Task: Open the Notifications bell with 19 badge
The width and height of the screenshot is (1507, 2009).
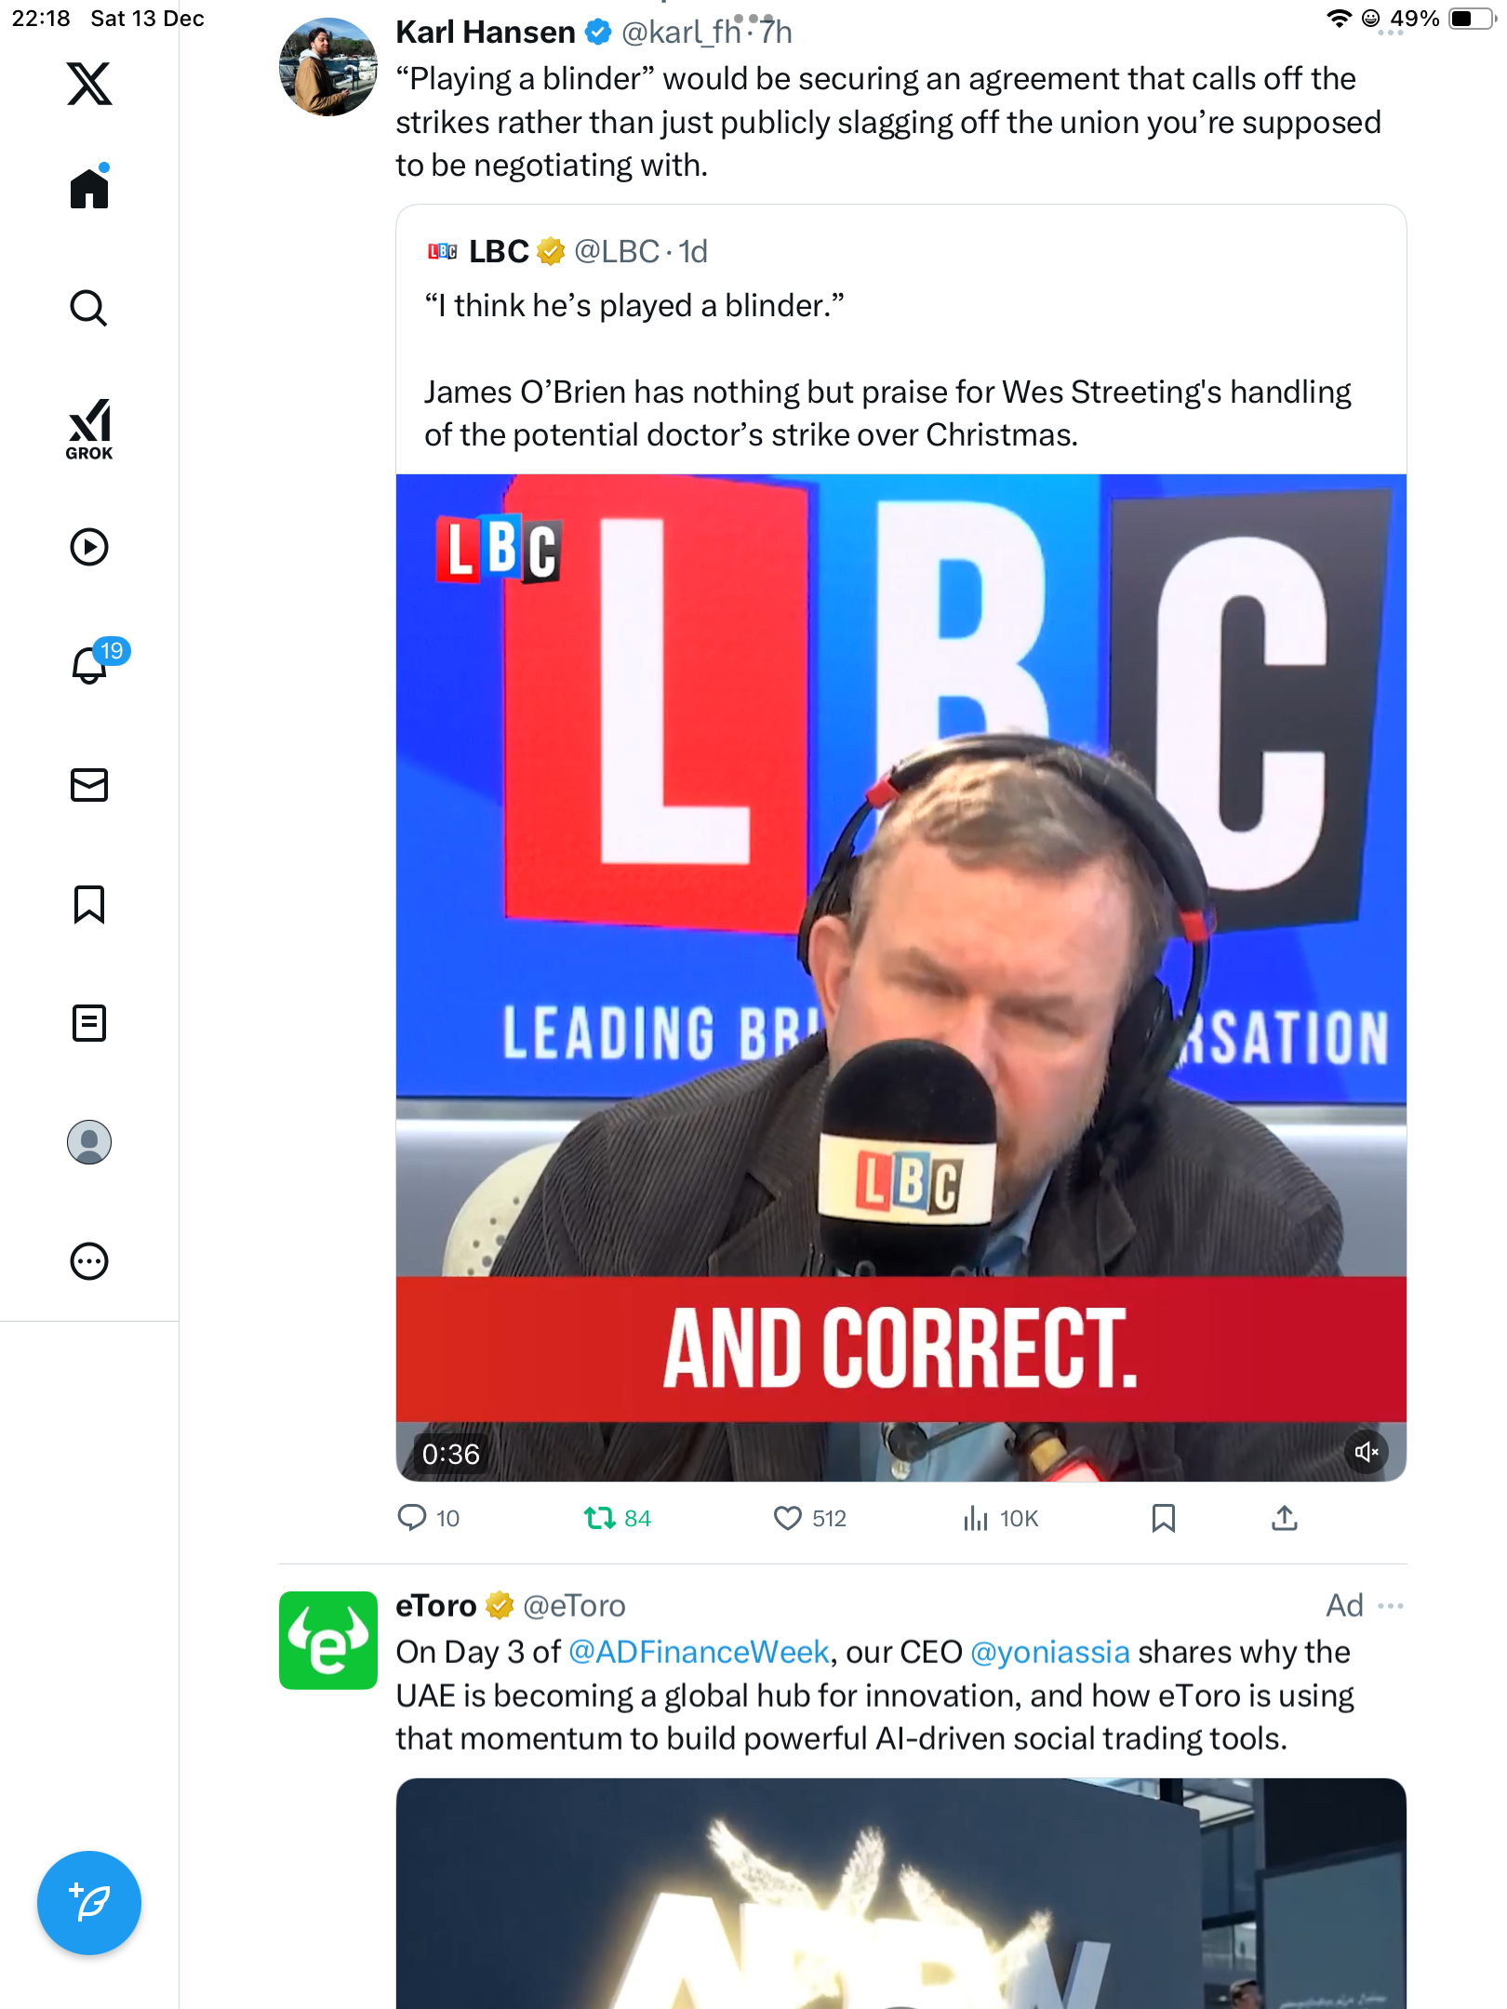Action: click(x=89, y=665)
